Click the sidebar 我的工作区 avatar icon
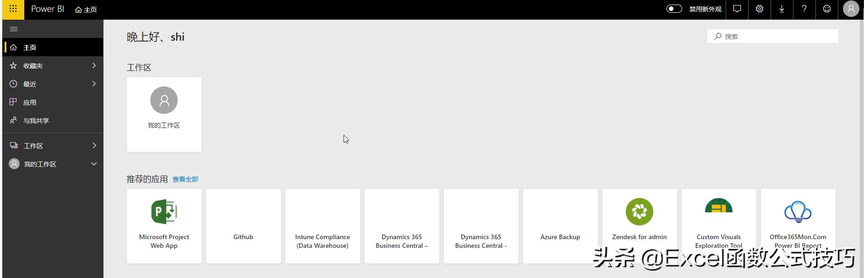 [14, 164]
